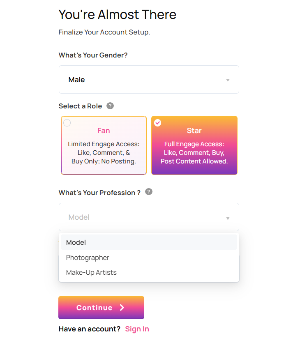300x354 pixels.
Task: Pick Make-Up Artists from the profession list
Action: tap(91, 272)
